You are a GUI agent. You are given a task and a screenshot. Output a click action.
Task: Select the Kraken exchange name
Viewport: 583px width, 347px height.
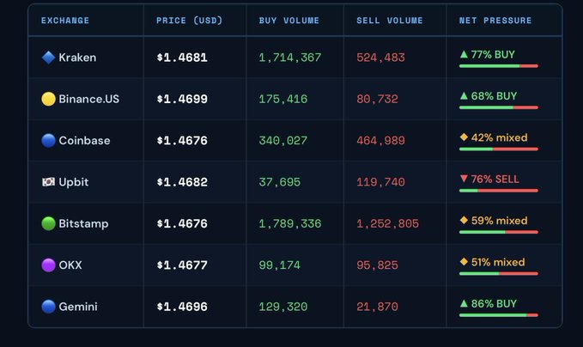(x=77, y=58)
